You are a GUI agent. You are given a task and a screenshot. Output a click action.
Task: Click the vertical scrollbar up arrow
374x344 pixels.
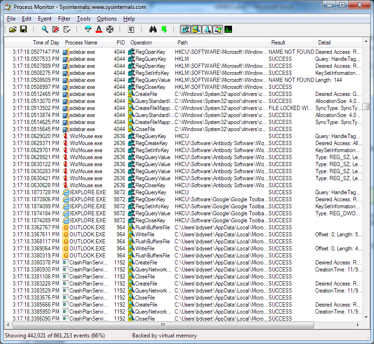366,41
